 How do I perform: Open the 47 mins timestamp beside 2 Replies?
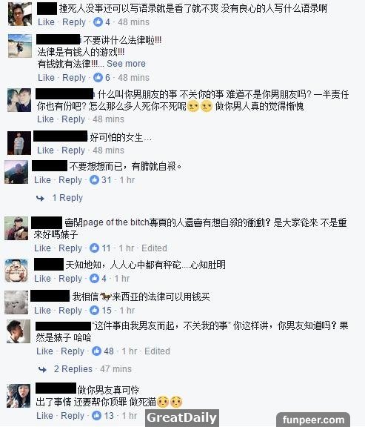tap(115, 369)
